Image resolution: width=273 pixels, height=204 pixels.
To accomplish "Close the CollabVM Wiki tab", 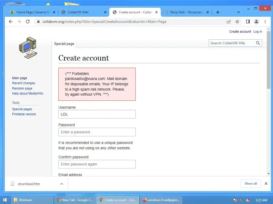I will click(105, 12).
